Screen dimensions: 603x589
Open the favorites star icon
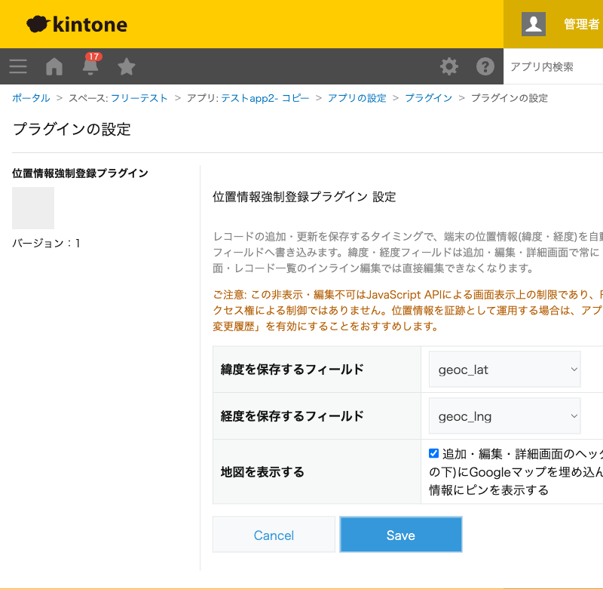(x=126, y=66)
